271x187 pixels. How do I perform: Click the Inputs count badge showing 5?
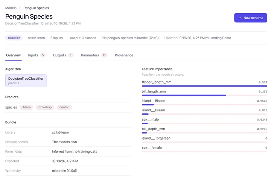[x=43, y=55]
